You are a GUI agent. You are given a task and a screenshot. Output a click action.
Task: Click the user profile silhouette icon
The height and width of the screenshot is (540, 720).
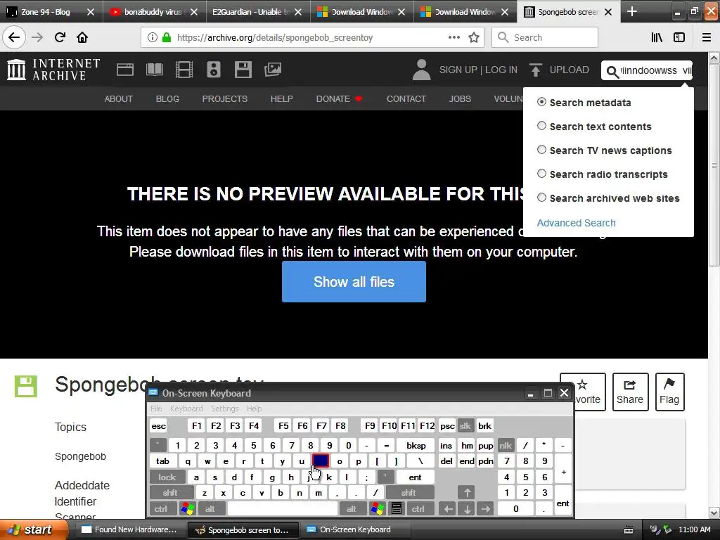421,70
